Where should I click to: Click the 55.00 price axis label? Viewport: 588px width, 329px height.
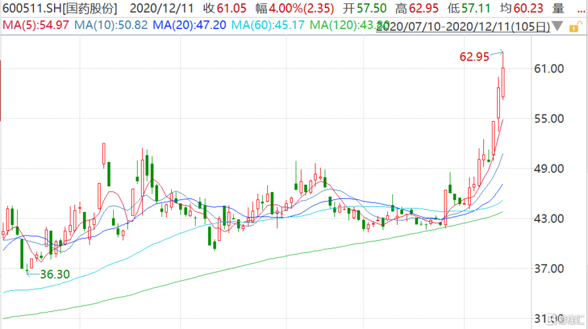(x=549, y=119)
